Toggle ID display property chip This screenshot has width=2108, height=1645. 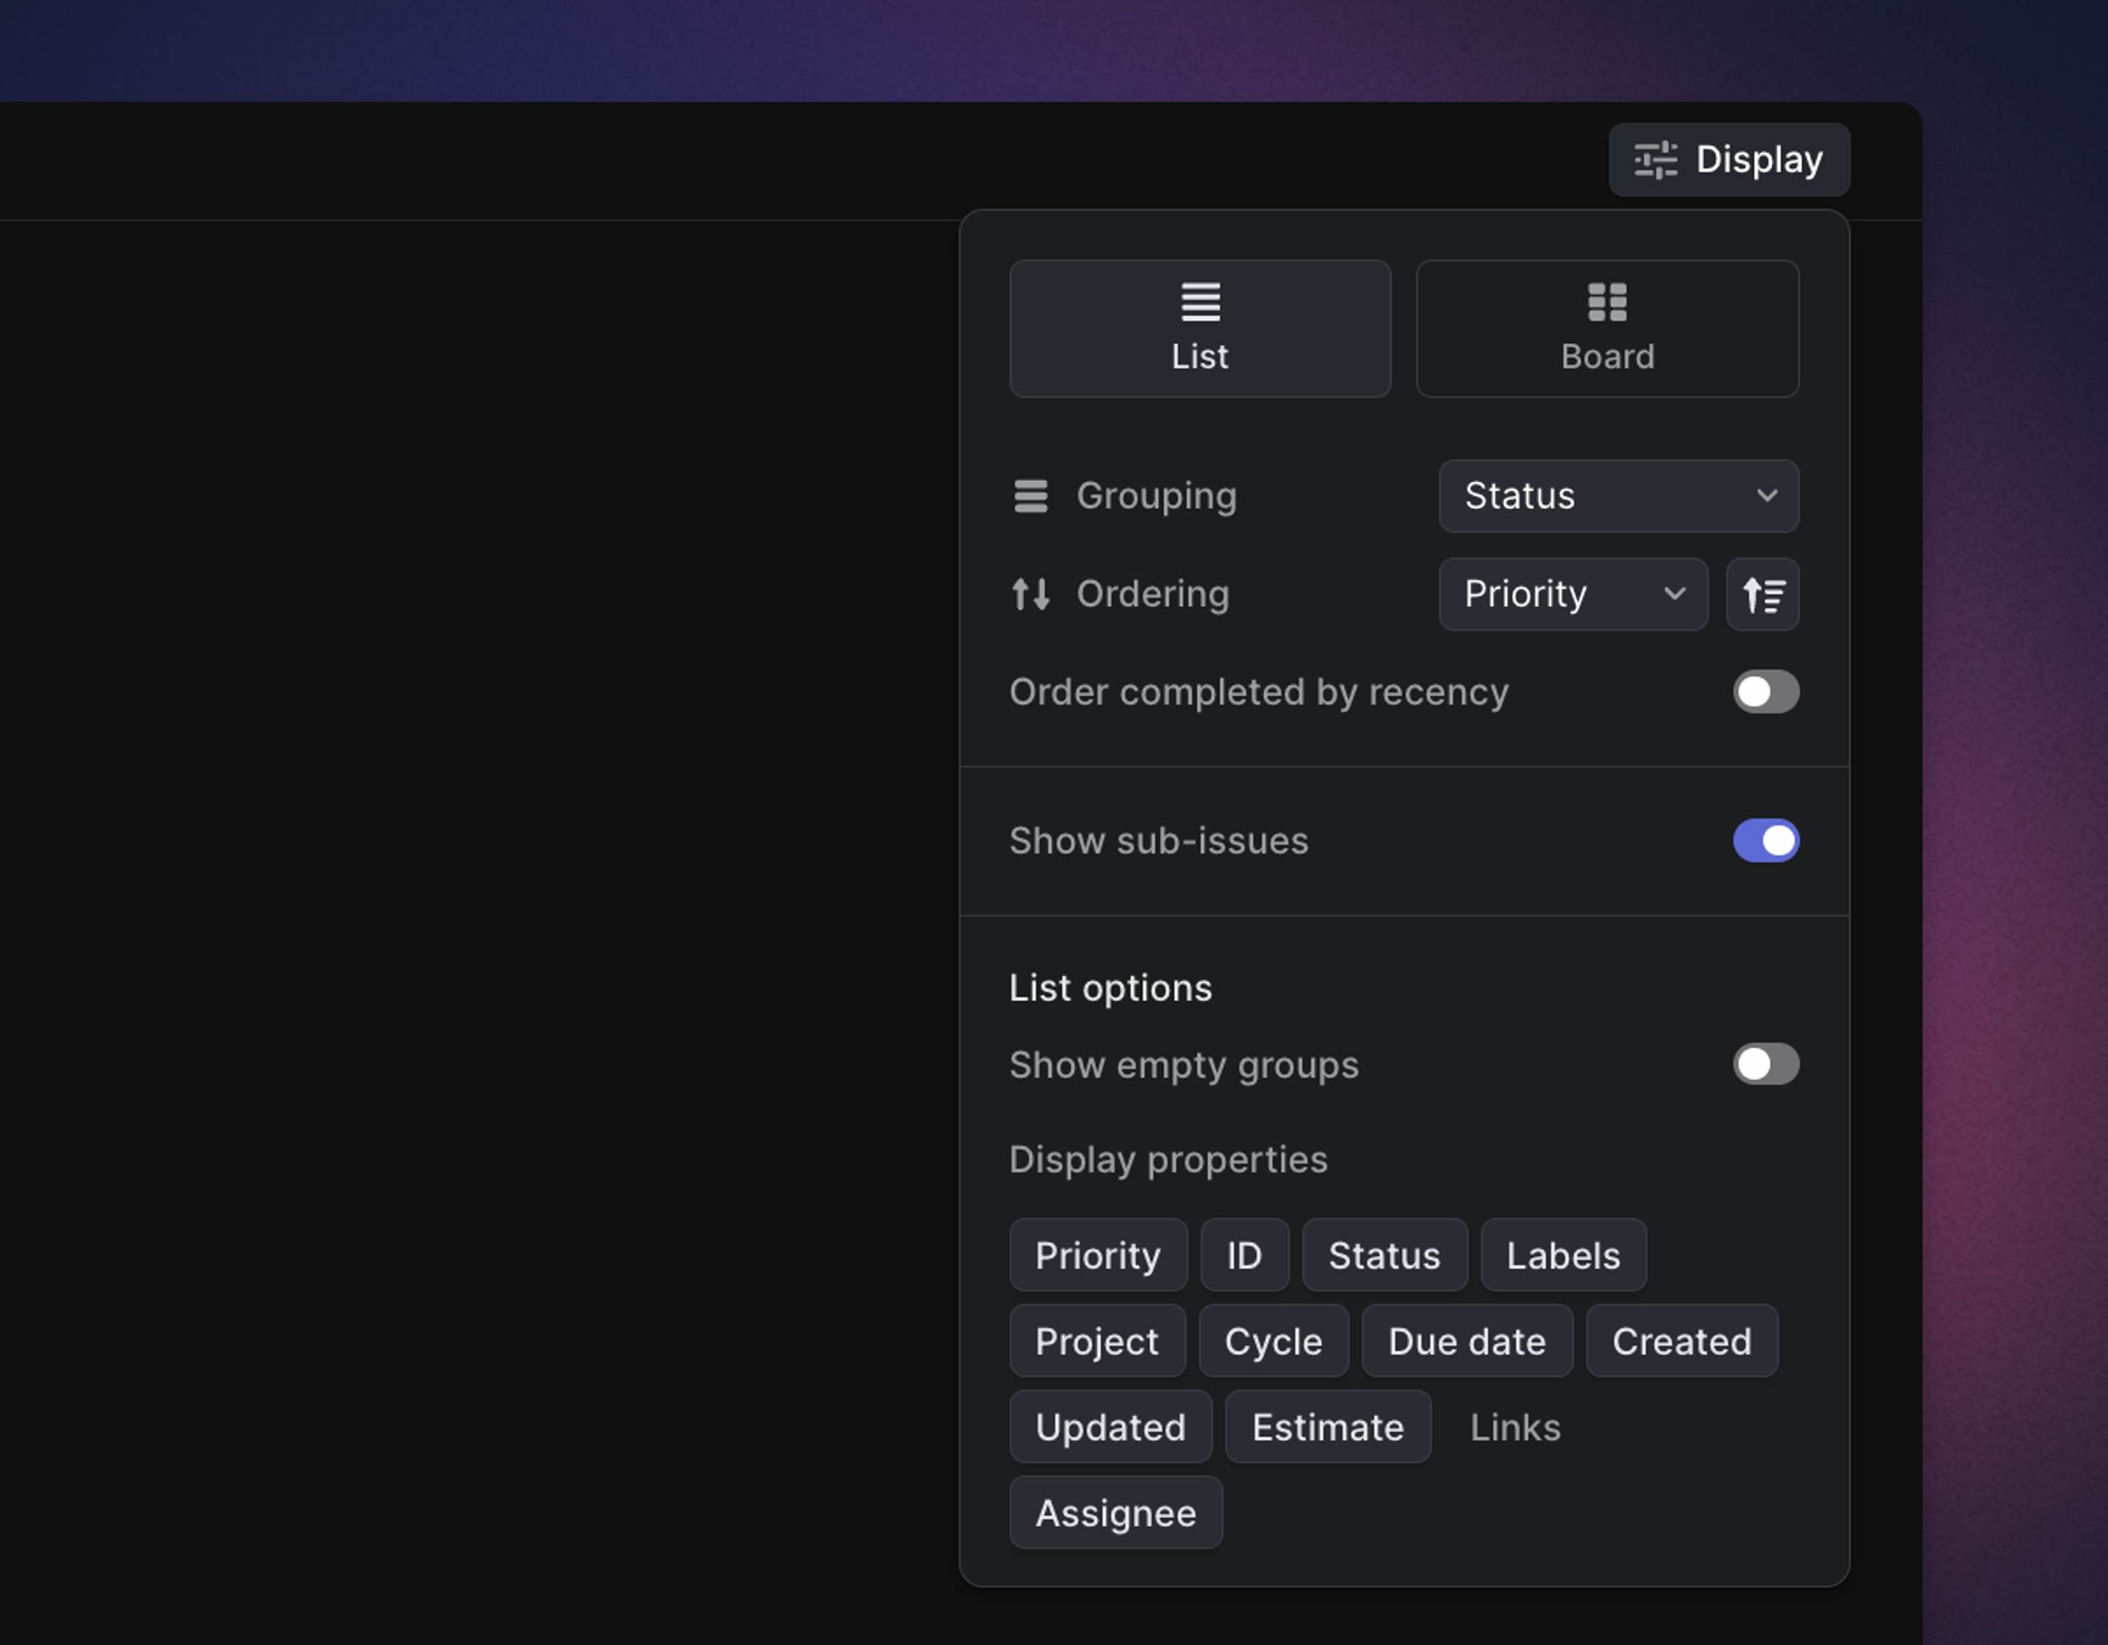(1244, 1255)
